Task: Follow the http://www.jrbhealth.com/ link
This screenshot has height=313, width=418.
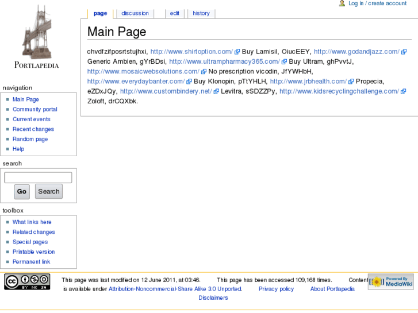Action: pyautogui.click(x=308, y=81)
